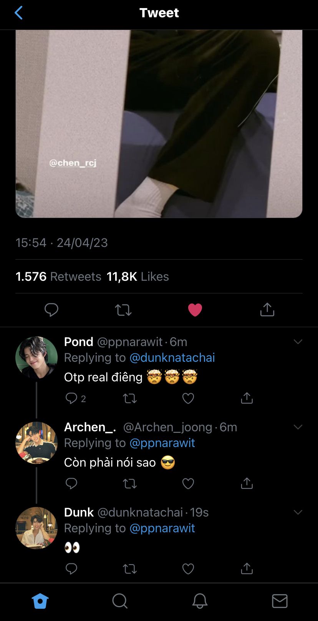
Task: Go back using the top-left arrow
Action: click(x=18, y=13)
